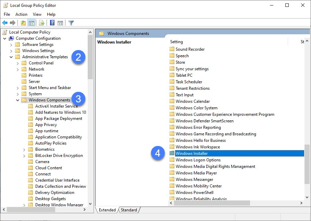The image size is (311, 221).
Task: Select Windows Ink Workspace folder
Action: coord(198,147)
